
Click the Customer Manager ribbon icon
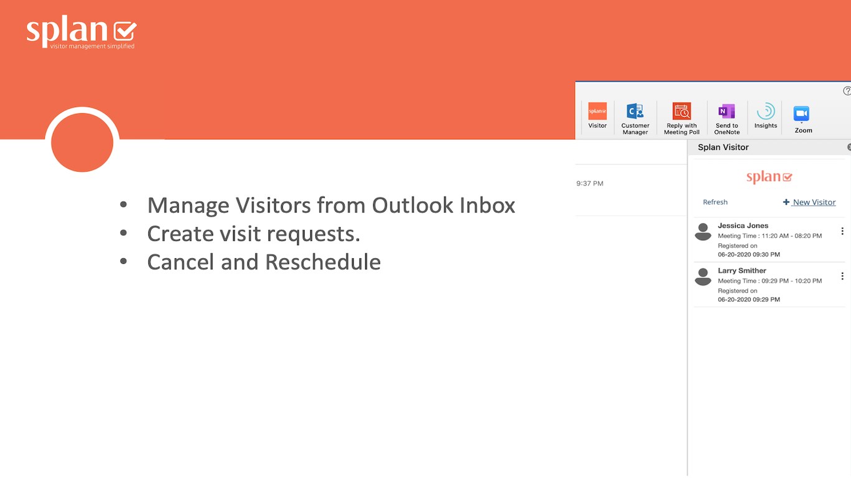[x=635, y=113]
